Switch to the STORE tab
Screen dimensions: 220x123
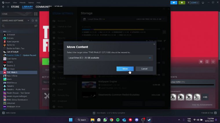tap(15, 7)
